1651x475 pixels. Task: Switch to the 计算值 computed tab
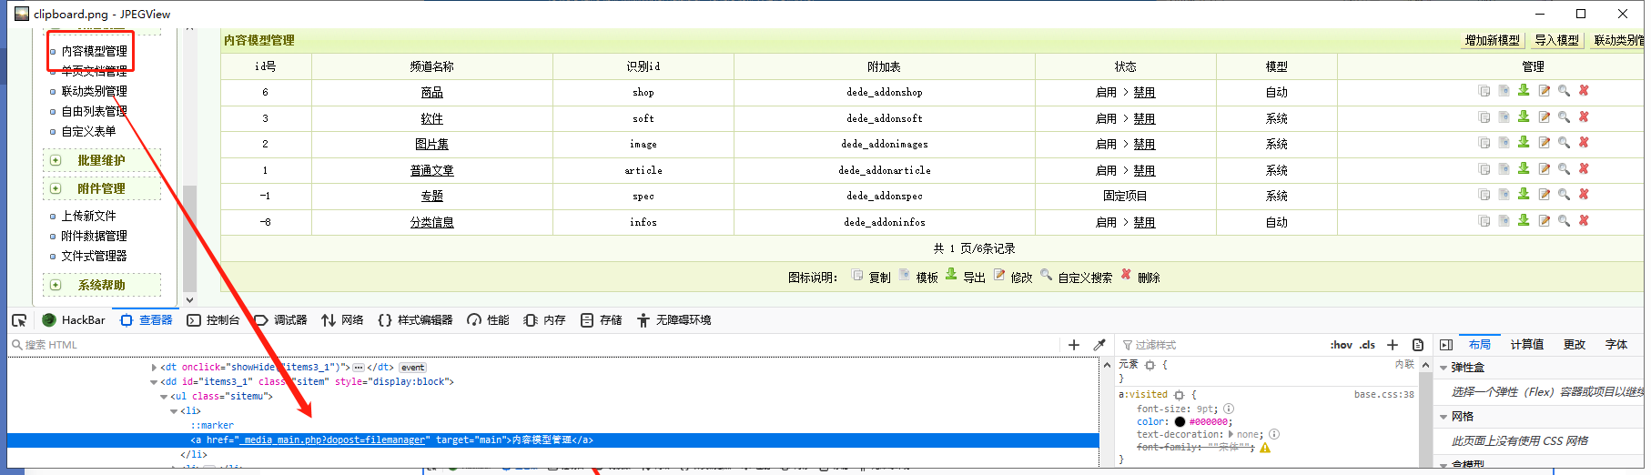click(1527, 344)
